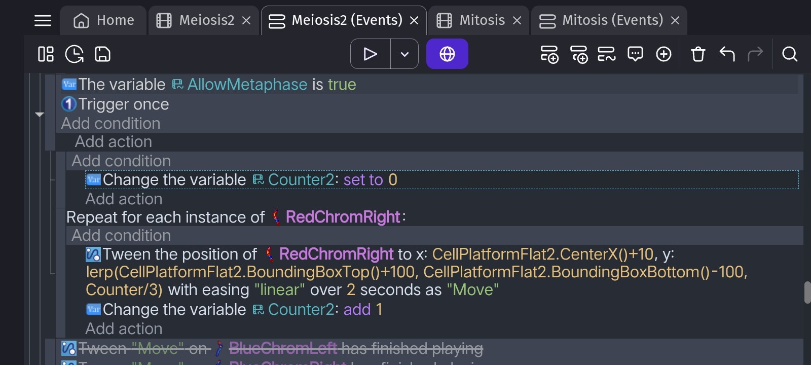Viewport: 811px width, 365px height.
Task: Click the save project icon
Action: pyautogui.click(x=102, y=54)
